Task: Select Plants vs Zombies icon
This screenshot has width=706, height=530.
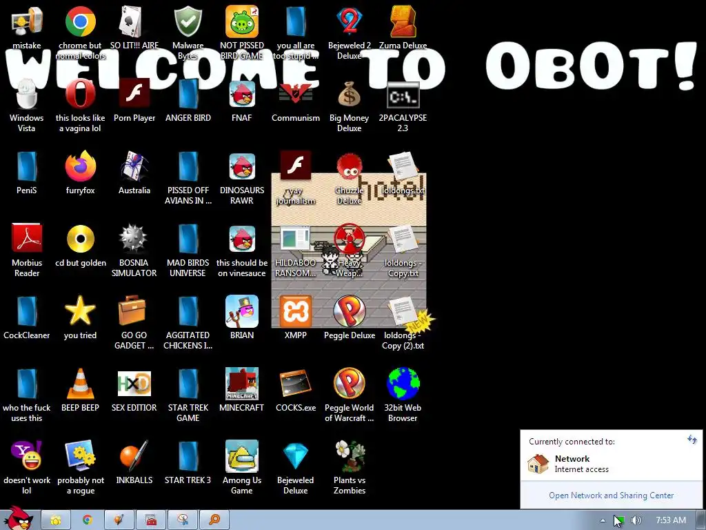Action: click(x=349, y=455)
